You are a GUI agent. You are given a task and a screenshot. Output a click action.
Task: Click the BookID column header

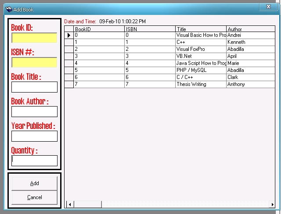(99, 29)
